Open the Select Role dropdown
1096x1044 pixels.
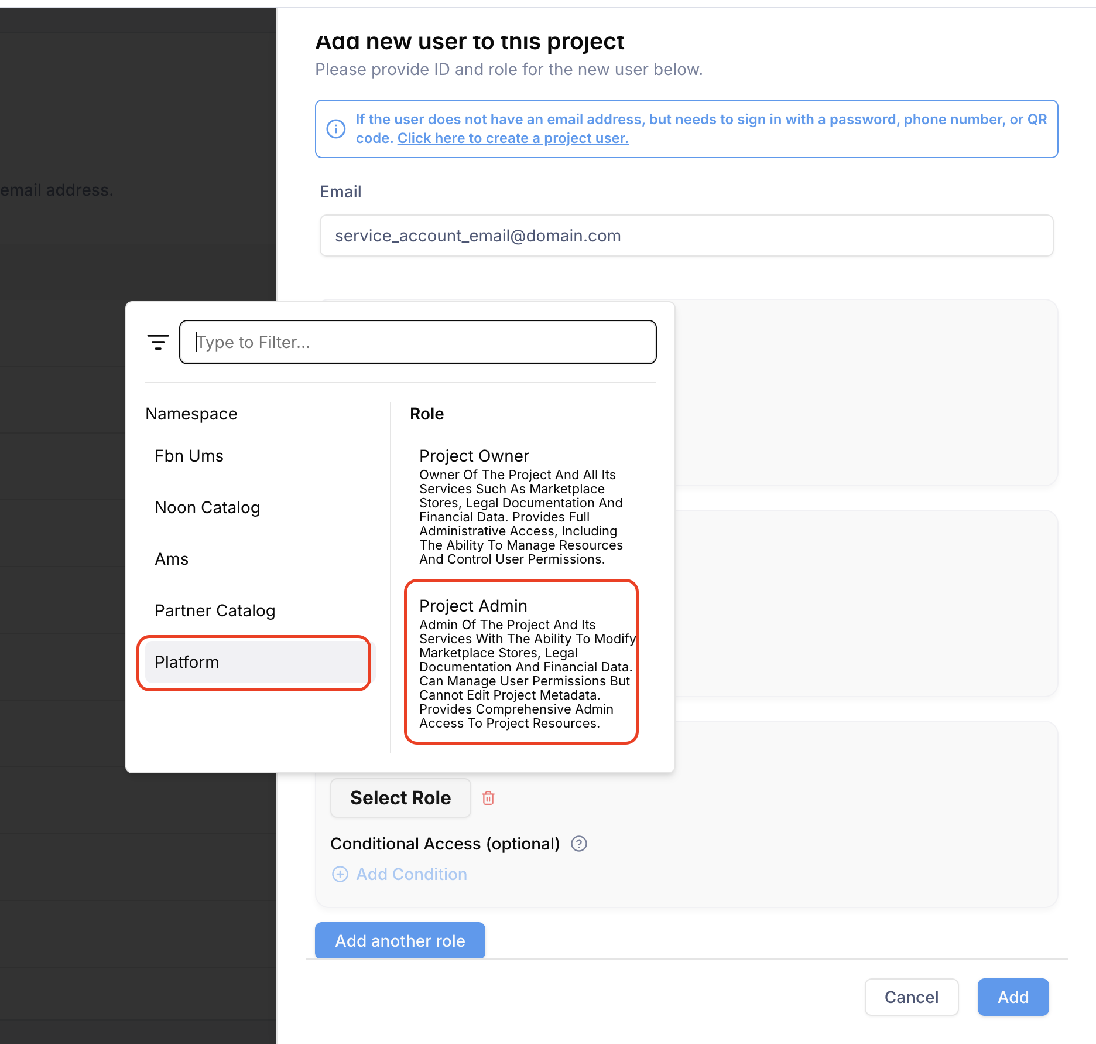[x=400, y=798]
